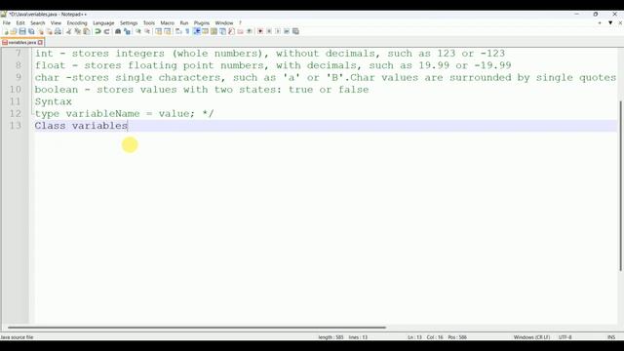Open the Search menu
Screen dimensions: 624x351
(38, 23)
